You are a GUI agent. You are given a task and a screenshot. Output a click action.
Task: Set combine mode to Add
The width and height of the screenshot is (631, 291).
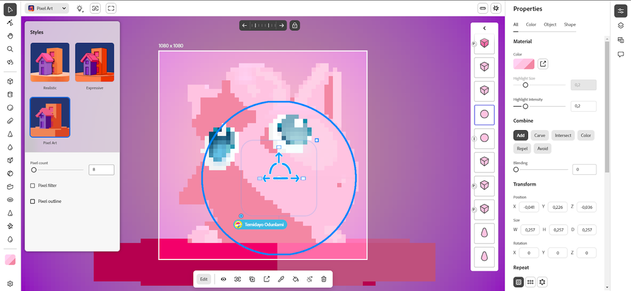[521, 135]
